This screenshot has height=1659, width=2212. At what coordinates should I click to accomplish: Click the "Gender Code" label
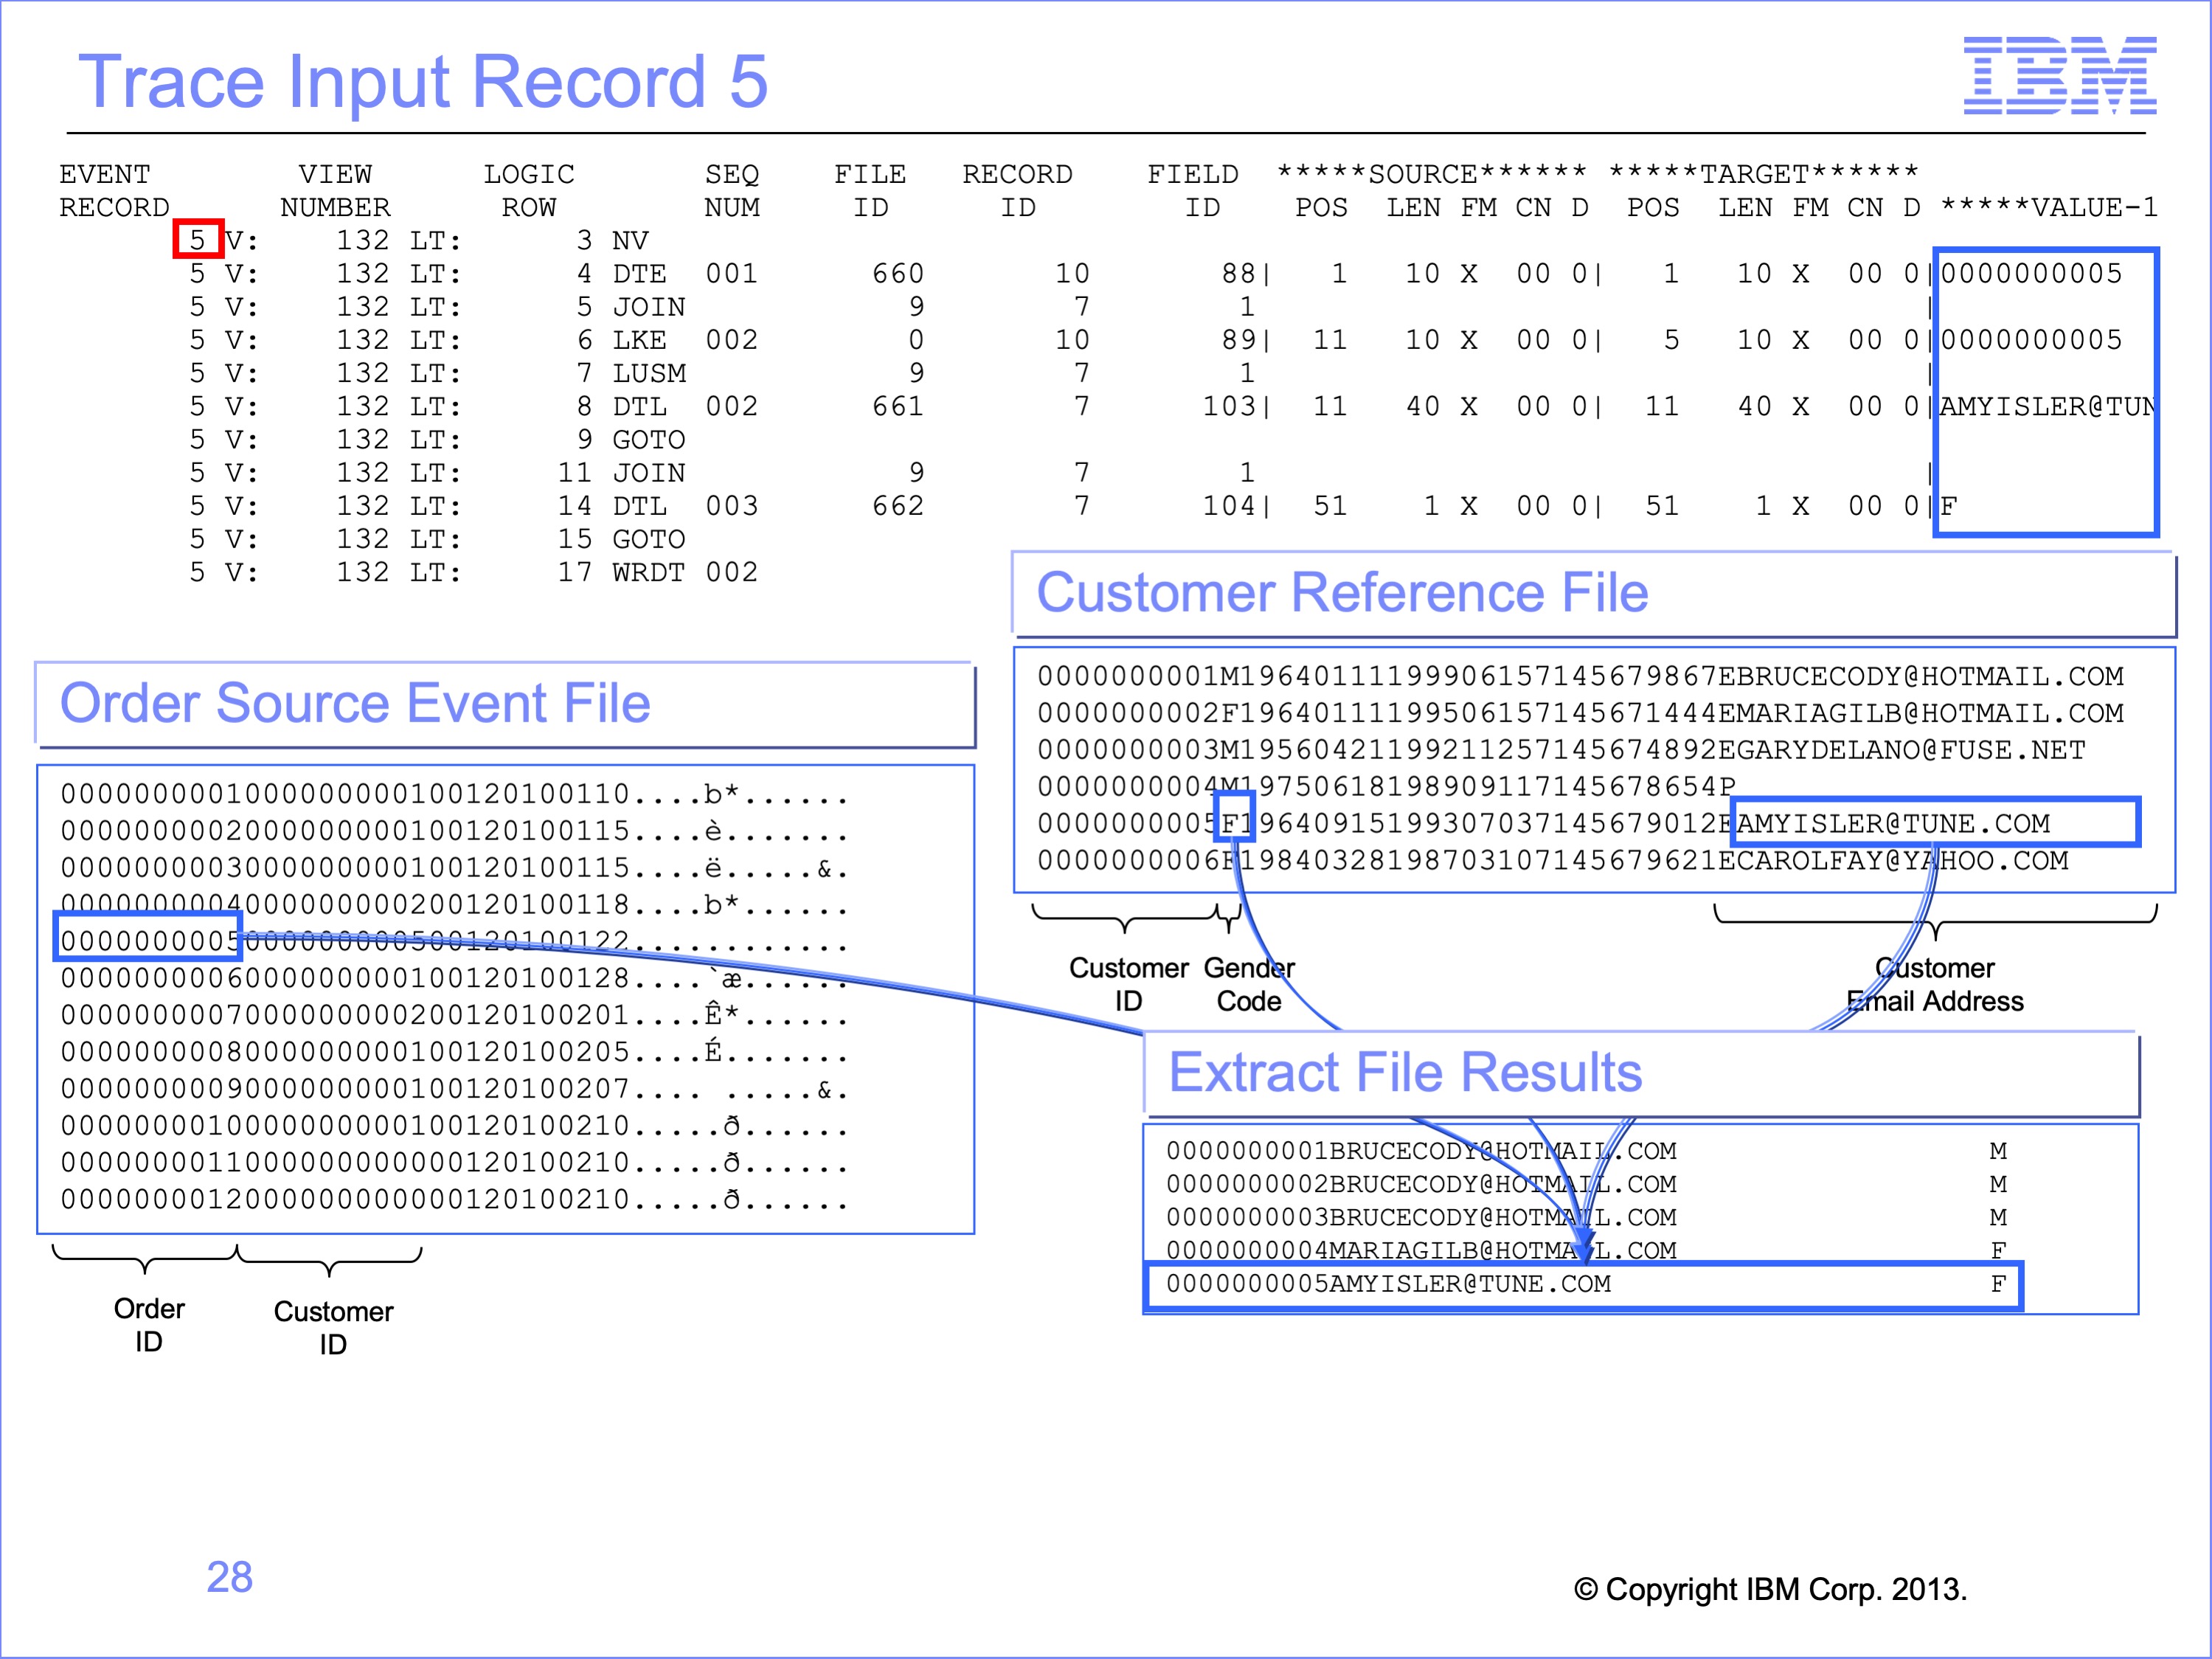pyautogui.click(x=1249, y=985)
